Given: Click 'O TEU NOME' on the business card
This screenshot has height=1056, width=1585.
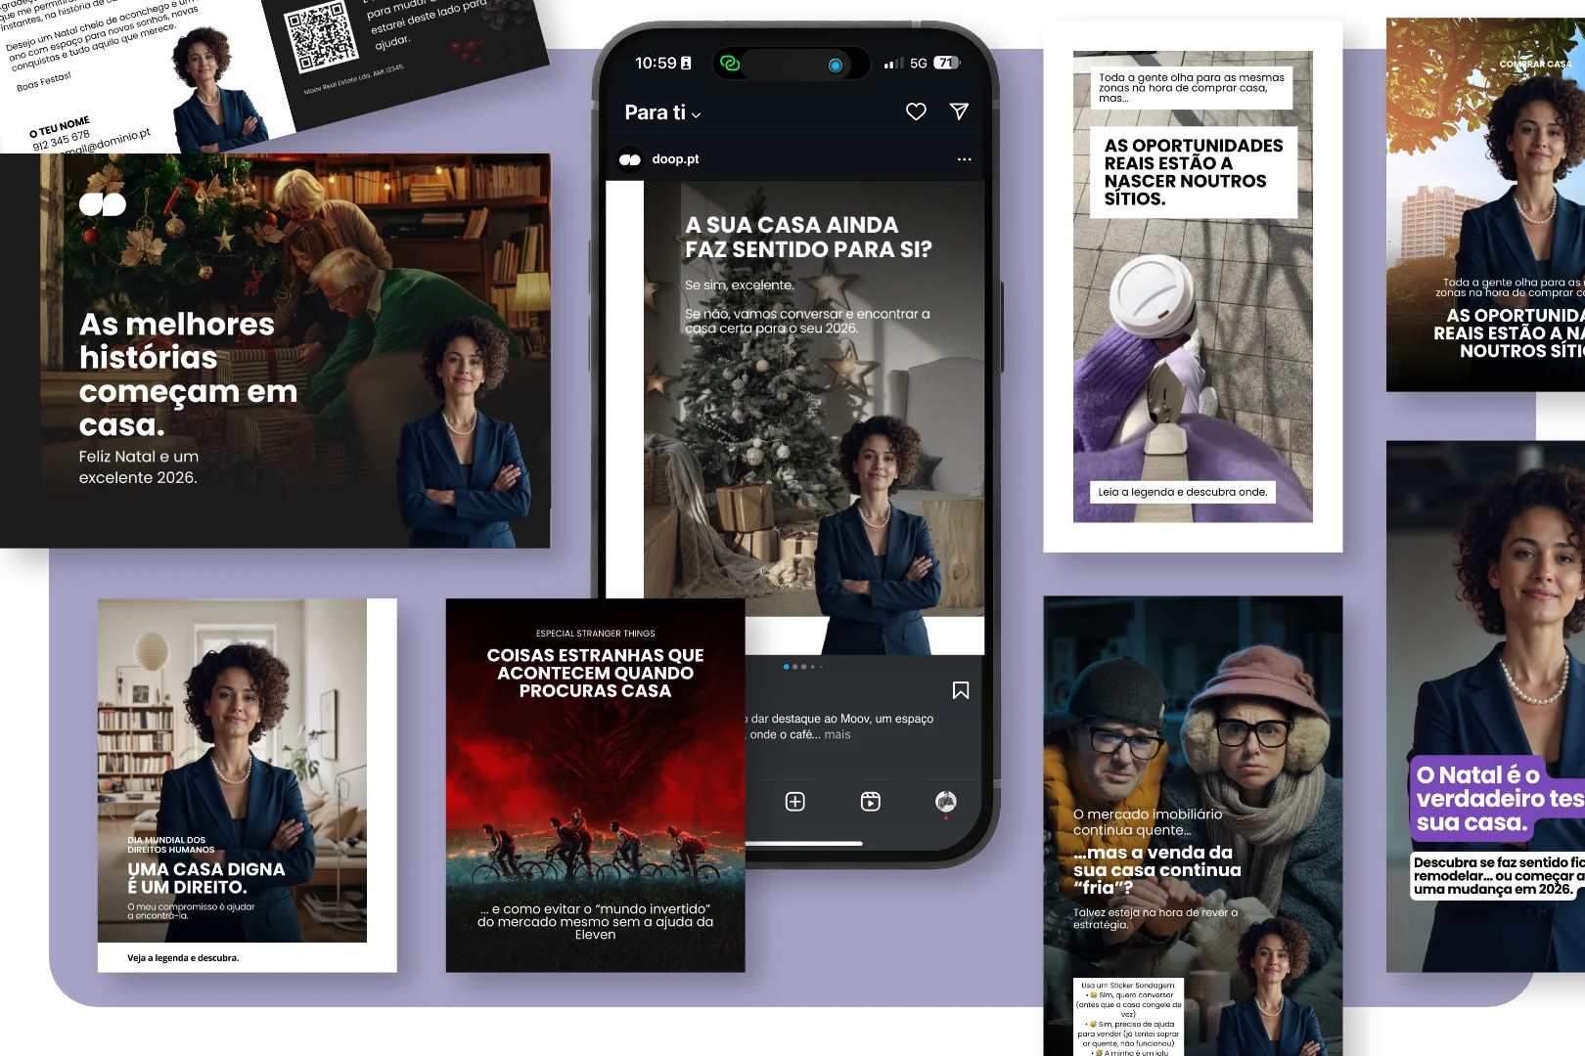Looking at the screenshot, I should pos(60,127).
